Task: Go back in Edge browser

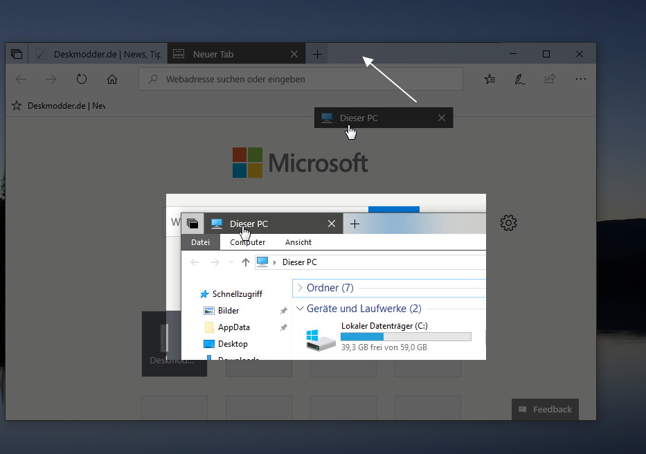Action: [21, 79]
